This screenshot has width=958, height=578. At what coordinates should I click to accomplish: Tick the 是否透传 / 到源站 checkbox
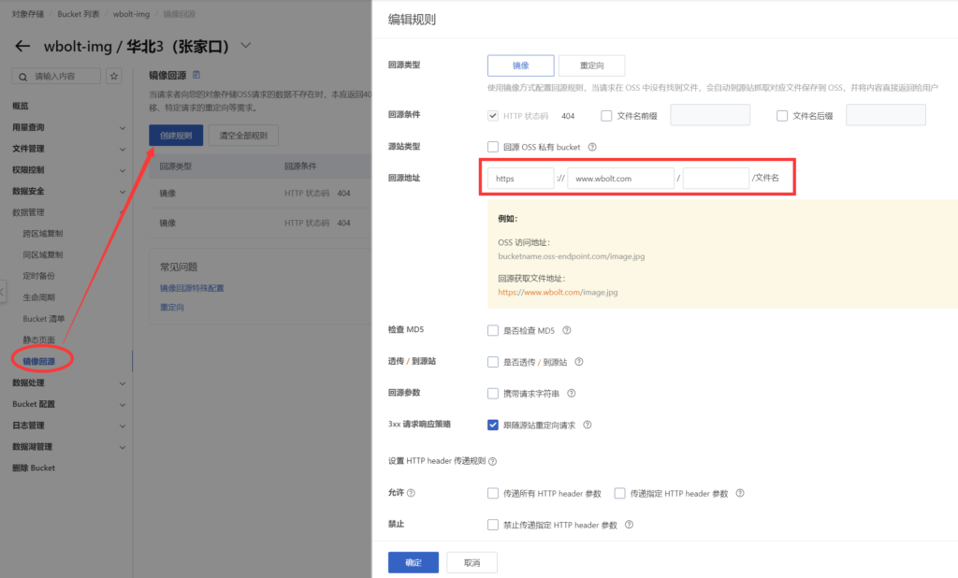(493, 362)
